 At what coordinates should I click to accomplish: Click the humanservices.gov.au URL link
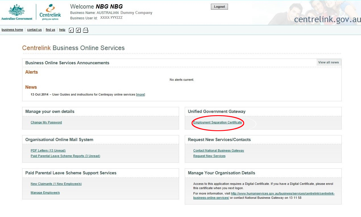pyautogui.click(x=283, y=193)
